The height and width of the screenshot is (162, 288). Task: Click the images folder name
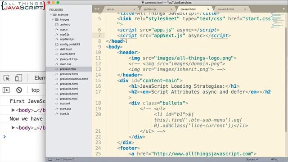(x=64, y=19)
